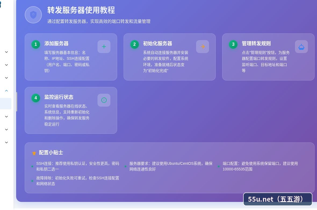Expand the second sidebar menu chevron
The width and height of the screenshot is (317, 210).
coord(6,65)
